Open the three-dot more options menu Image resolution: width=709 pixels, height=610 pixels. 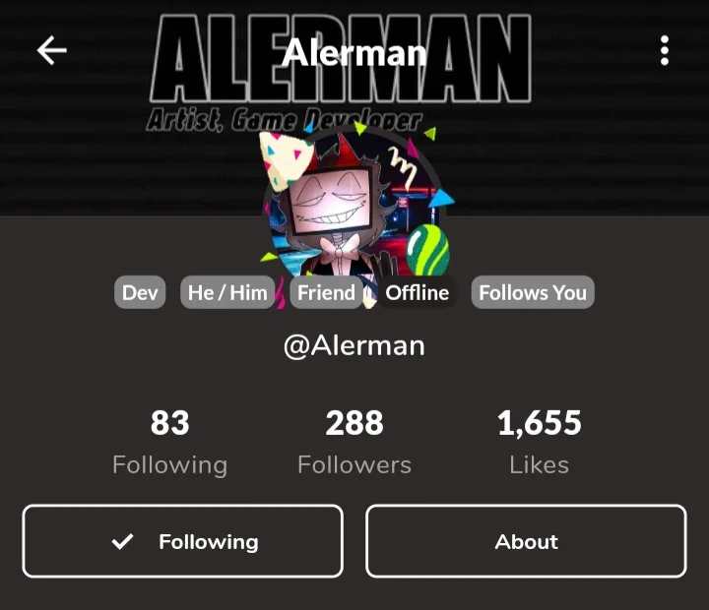(x=665, y=50)
